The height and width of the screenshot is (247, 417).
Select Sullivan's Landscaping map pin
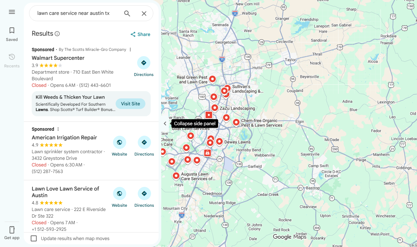tap(227, 88)
